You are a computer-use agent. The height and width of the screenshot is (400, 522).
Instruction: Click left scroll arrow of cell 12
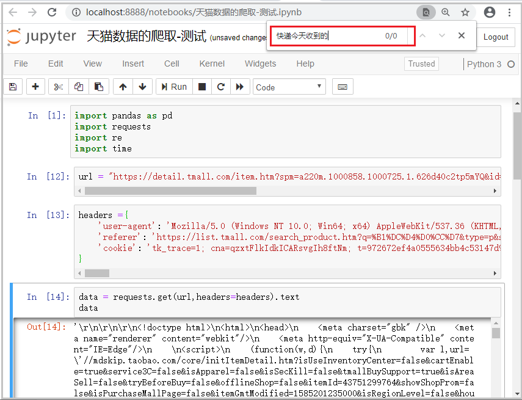(x=79, y=191)
